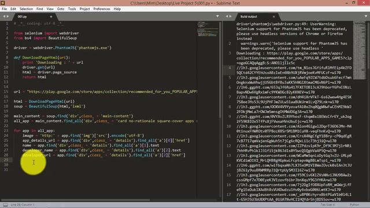Viewport: 370px width, 208px height.
Task: Click 'warnings.warn' line in Build output
Action: coord(294,46)
